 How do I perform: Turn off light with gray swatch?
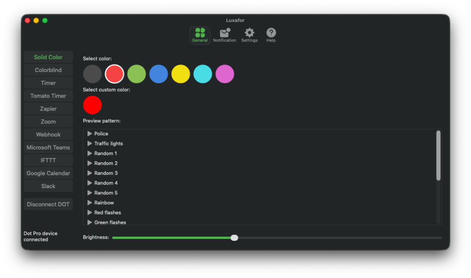92,74
